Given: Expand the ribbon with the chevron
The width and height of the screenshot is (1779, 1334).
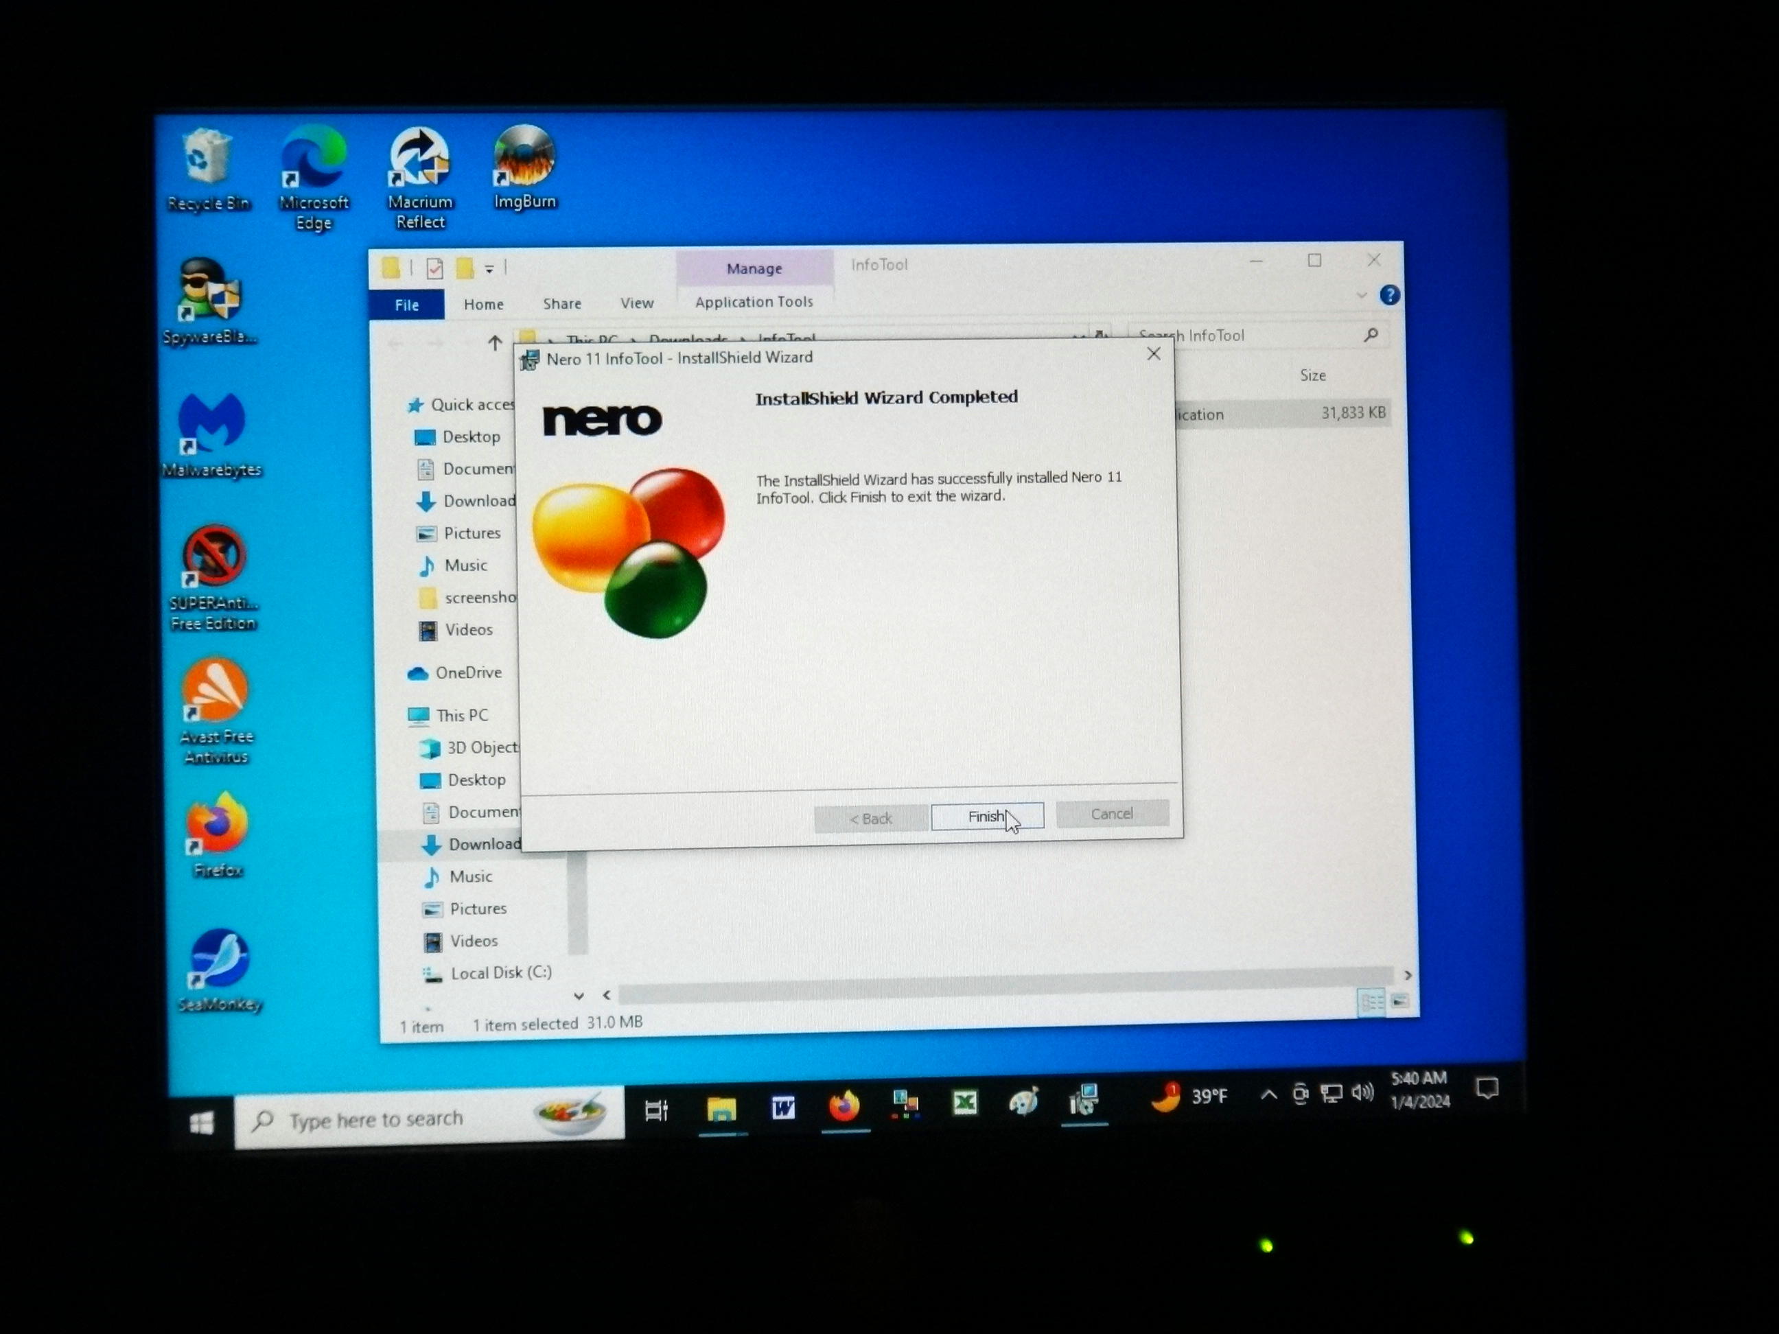Looking at the screenshot, I should [x=1361, y=295].
